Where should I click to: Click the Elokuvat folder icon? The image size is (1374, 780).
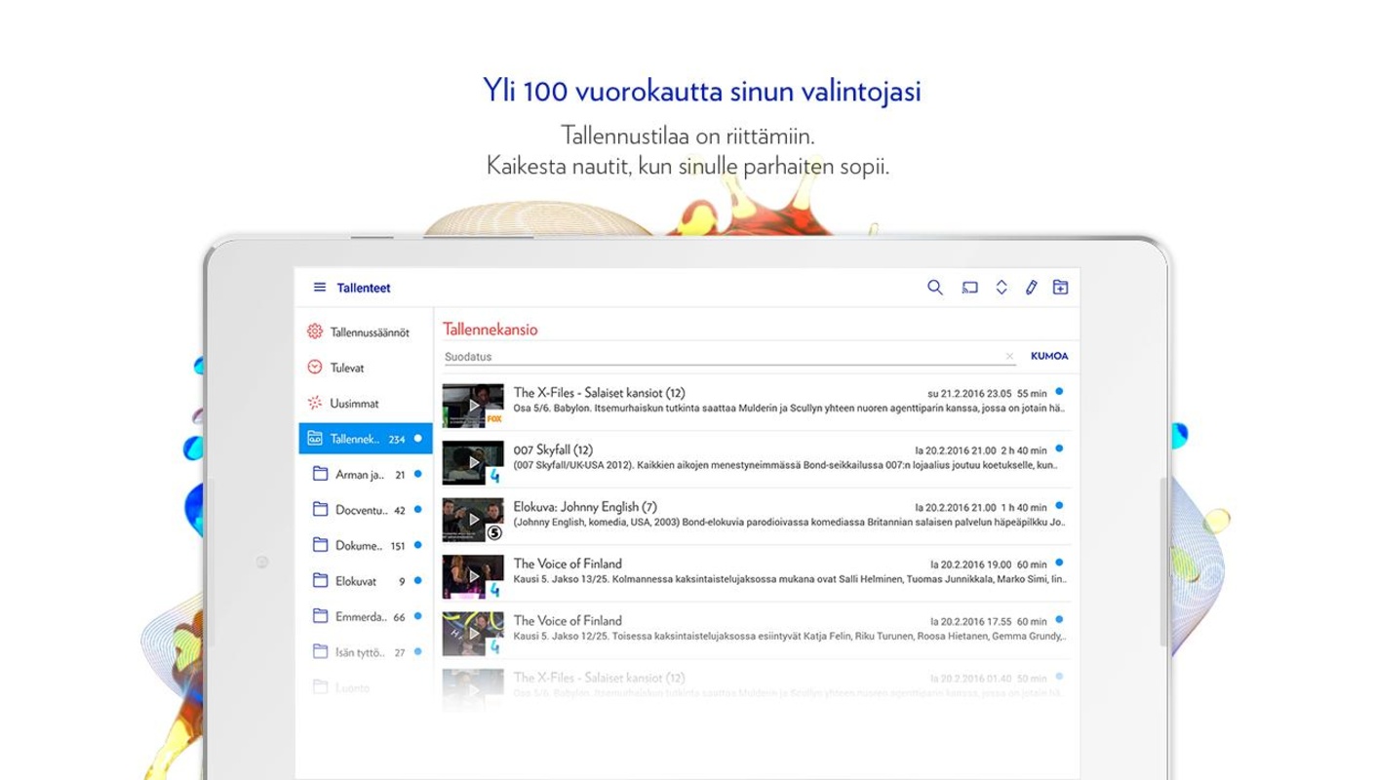(318, 581)
